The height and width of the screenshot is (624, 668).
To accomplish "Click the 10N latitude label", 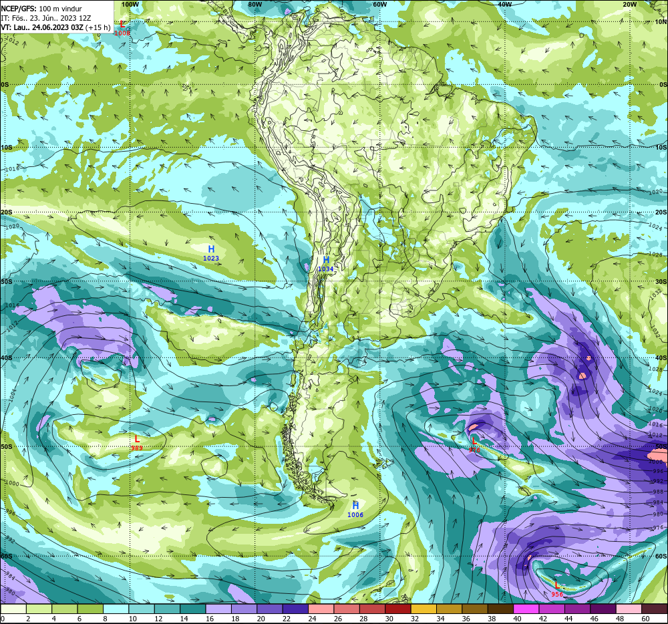I will pyautogui.click(x=661, y=21).
